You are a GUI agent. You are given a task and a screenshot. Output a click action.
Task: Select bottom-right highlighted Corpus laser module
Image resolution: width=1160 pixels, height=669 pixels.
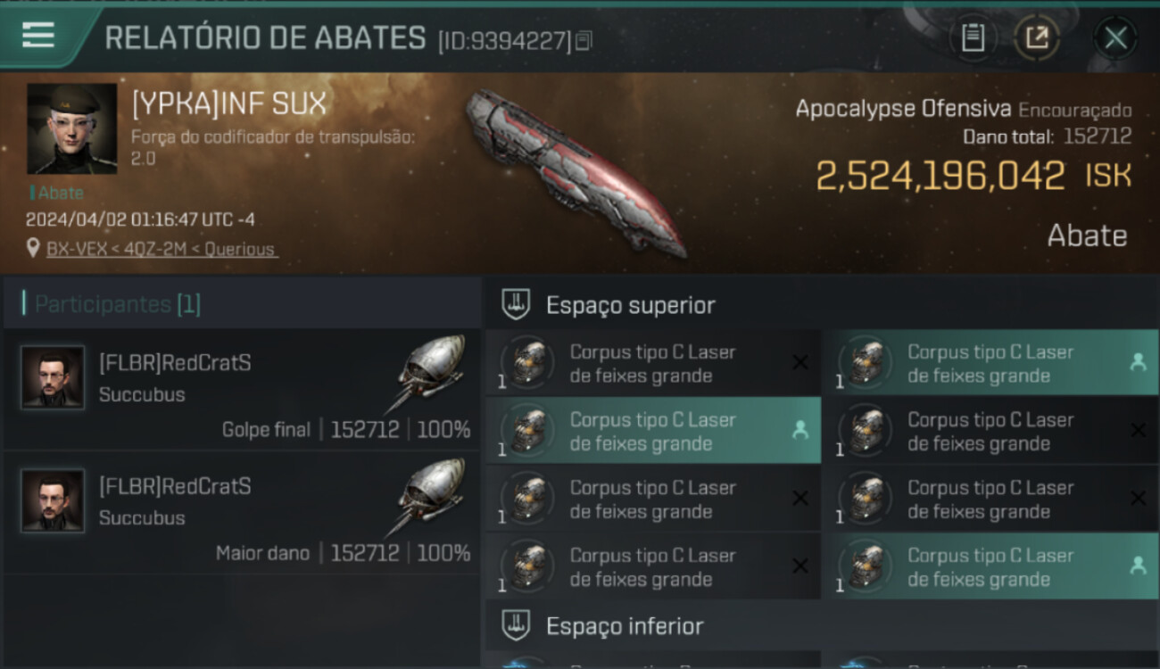[x=990, y=566]
